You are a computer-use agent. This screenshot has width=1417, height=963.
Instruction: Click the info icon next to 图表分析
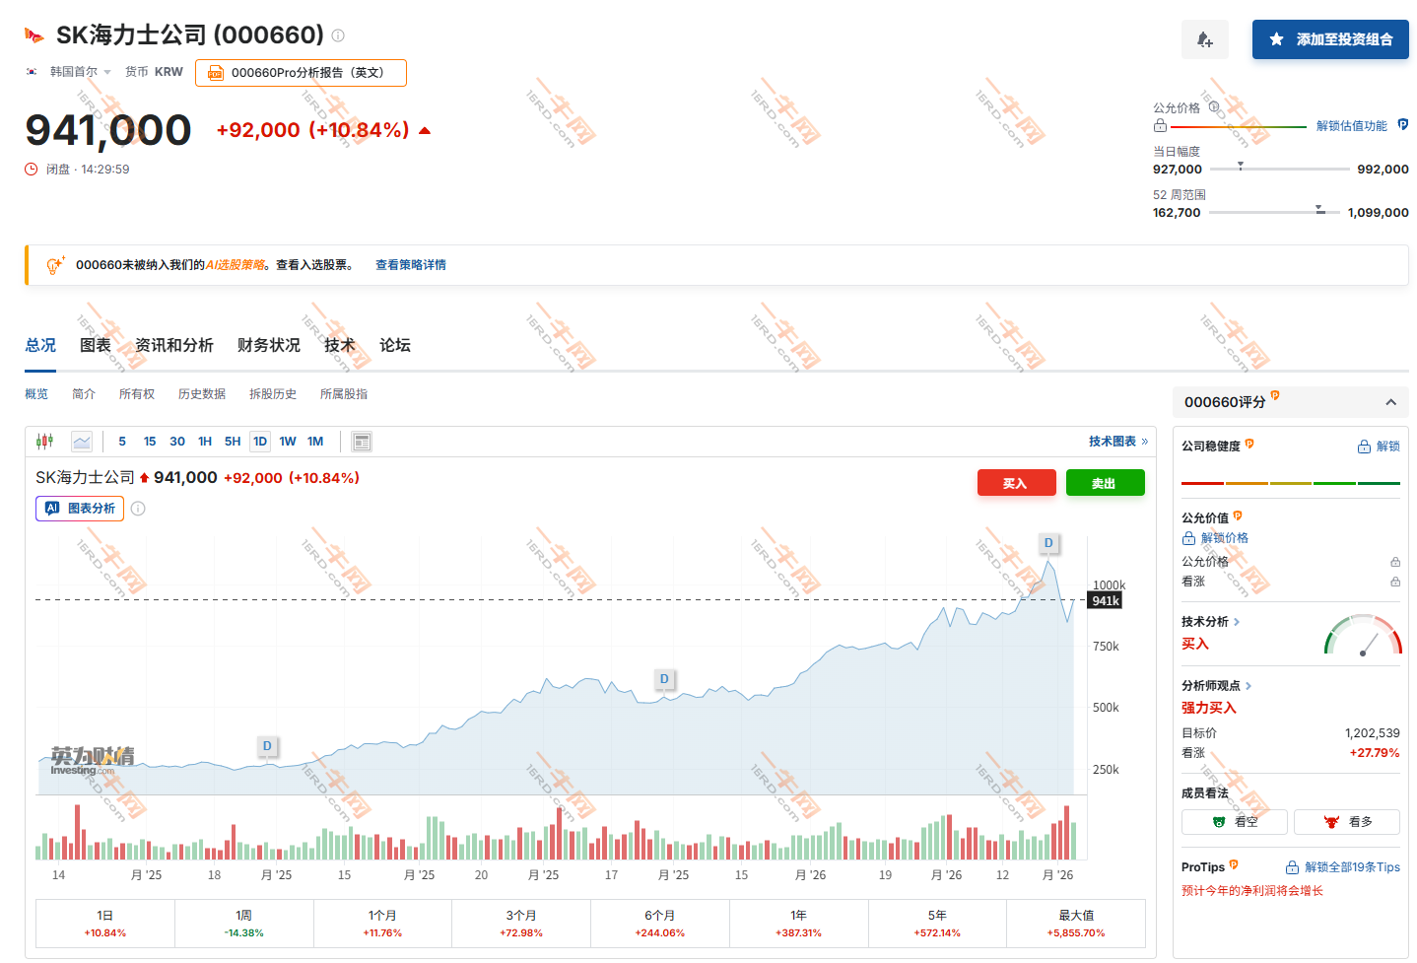[x=138, y=509]
